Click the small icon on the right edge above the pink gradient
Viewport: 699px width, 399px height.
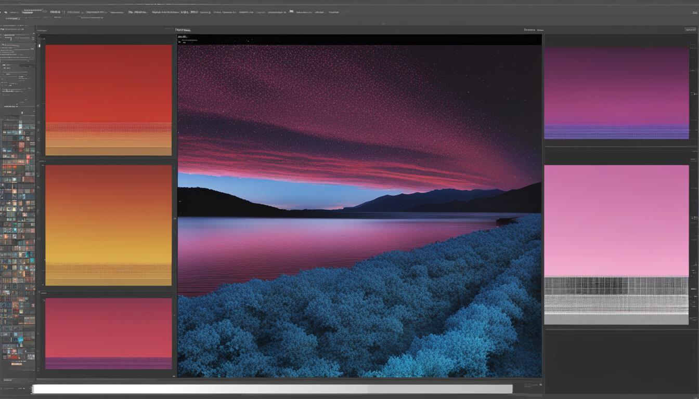point(695,151)
